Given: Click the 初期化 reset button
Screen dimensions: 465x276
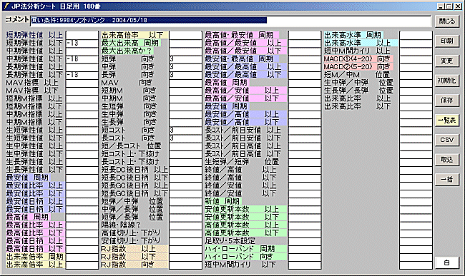Looking at the screenshot, I should pos(447,81).
